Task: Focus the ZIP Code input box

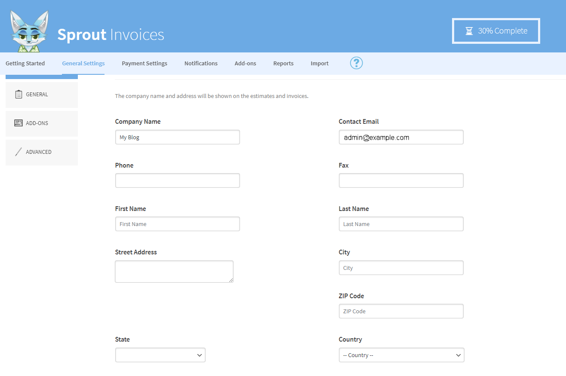Action: pos(401,311)
